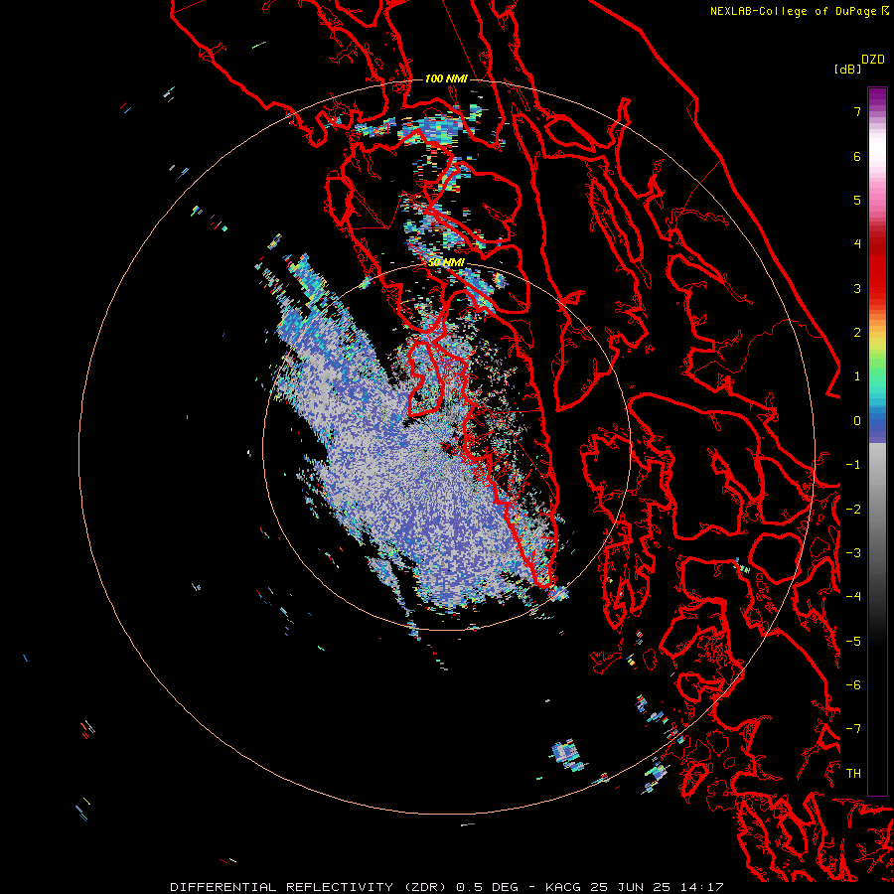Image resolution: width=894 pixels, height=894 pixels.
Task: Click the ZDR color scale bar
Action: pyautogui.click(x=877, y=441)
